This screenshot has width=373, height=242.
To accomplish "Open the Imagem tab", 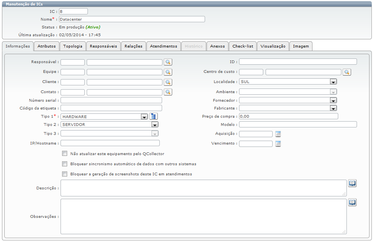I will click(301, 46).
